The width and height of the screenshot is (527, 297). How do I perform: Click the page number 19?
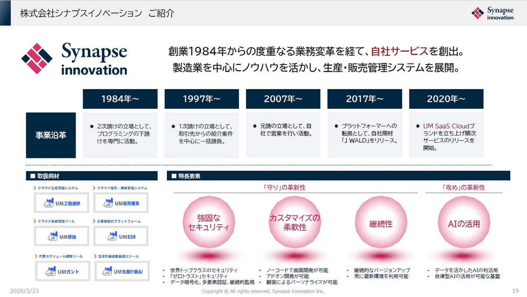pos(516,291)
